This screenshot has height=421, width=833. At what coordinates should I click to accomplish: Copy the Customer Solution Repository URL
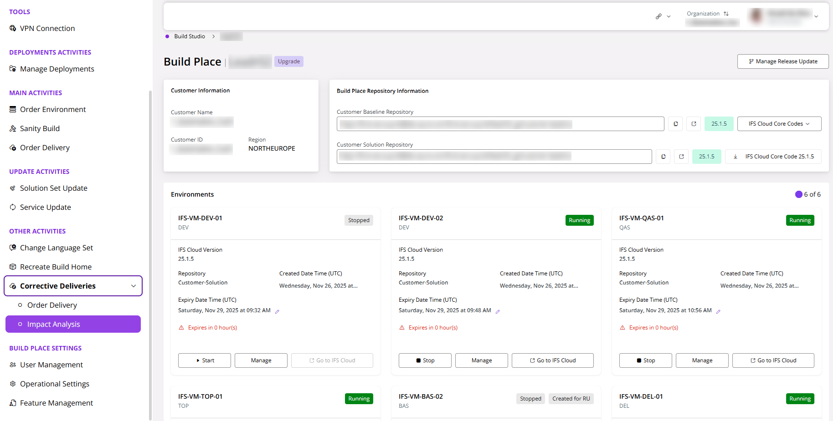click(663, 157)
